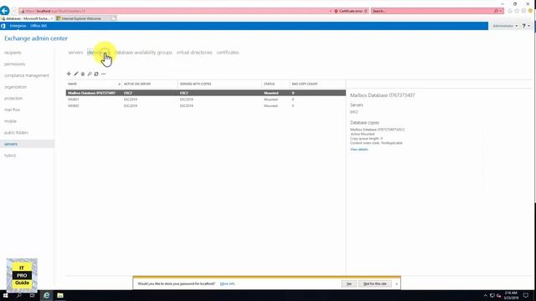Click the browser Forward arrow button
The width and height of the screenshot is (536, 301).
(14, 11)
